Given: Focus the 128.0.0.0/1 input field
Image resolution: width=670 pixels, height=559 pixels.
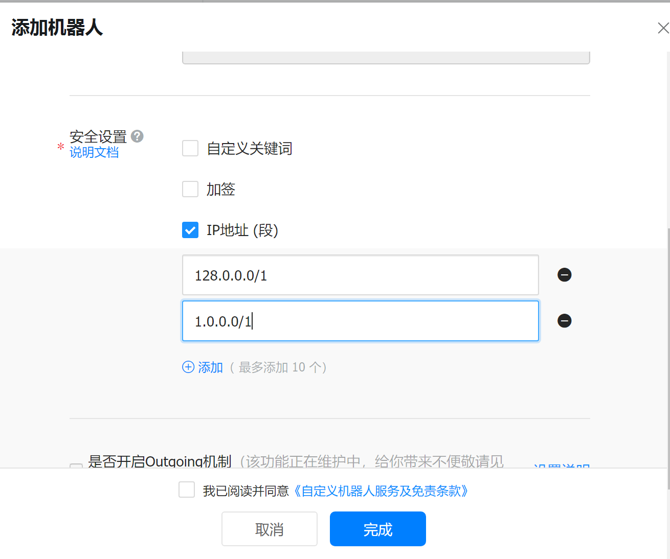Looking at the screenshot, I should tap(361, 275).
